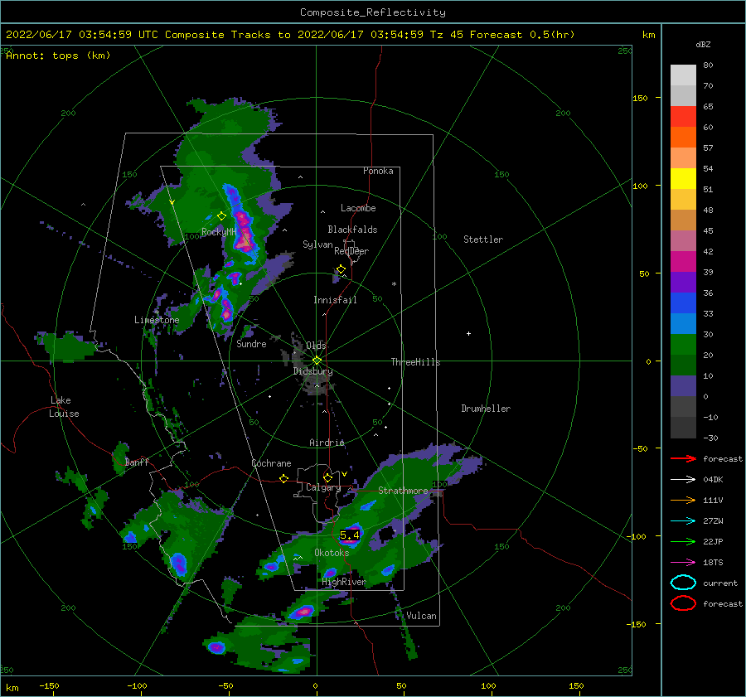Click the Didsbury town label
Image resolution: width=746 pixels, height=697 pixels.
click(x=312, y=371)
